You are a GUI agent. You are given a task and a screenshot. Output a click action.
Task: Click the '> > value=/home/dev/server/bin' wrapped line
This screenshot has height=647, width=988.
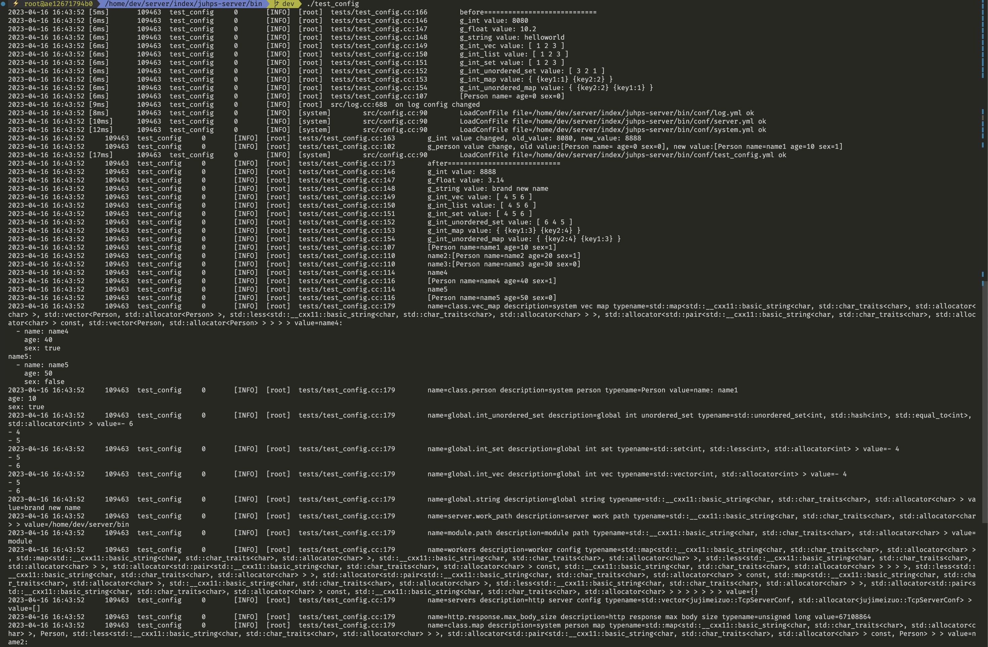tap(69, 524)
